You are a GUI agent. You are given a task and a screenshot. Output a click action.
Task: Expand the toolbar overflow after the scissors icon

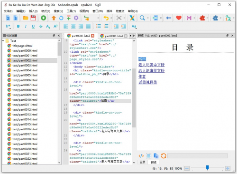[124, 18]
